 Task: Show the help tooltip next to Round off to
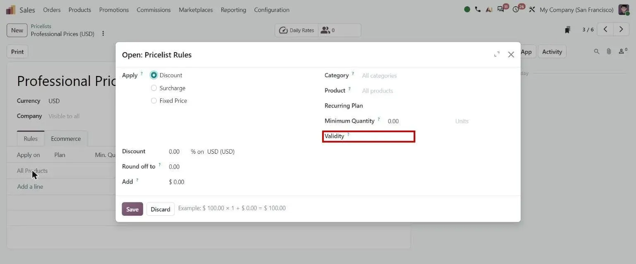point(159,164)
